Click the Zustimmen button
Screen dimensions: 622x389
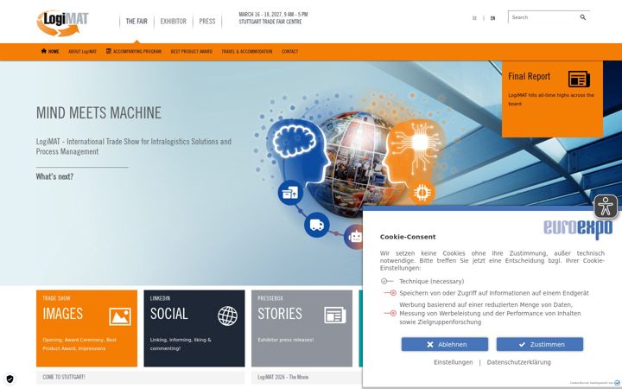click(540, 344)
